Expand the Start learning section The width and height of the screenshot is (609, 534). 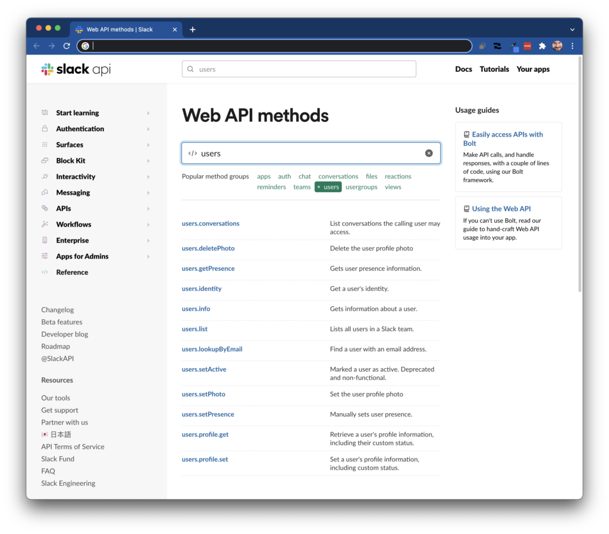coord(148,113)
